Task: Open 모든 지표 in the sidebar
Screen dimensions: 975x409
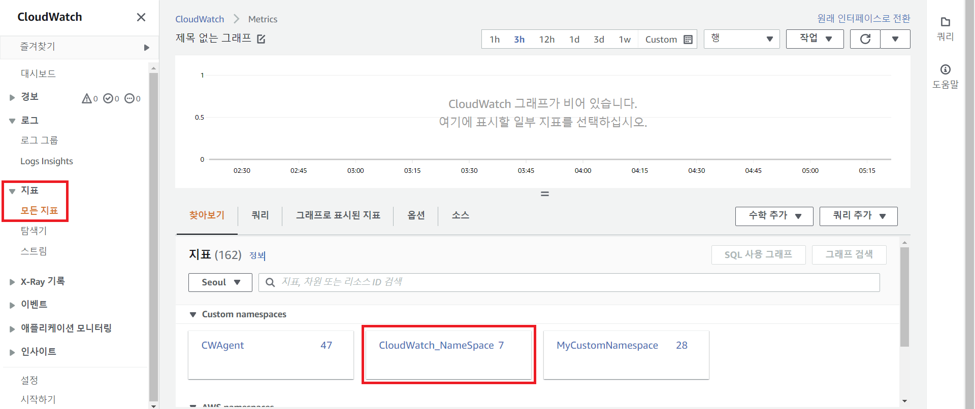Action: tap(39, 210)
